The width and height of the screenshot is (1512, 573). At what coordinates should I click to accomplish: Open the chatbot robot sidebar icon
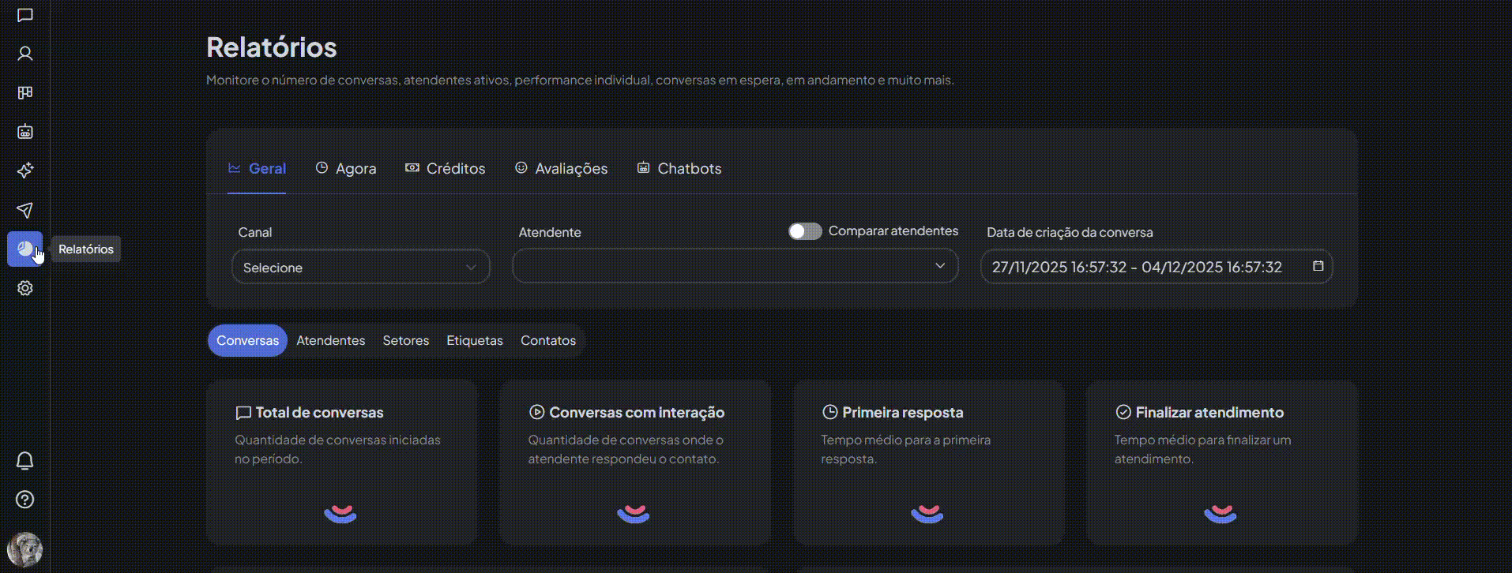pos(25,132)
